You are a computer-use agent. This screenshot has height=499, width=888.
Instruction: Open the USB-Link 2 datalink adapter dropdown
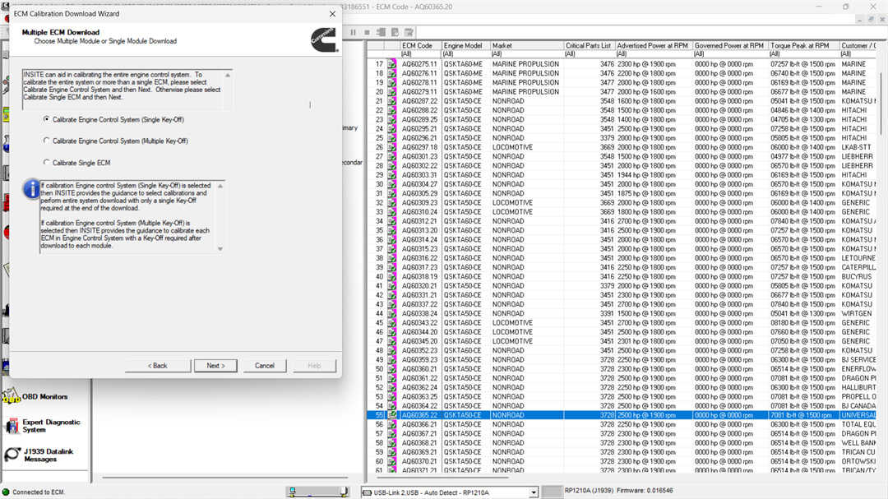(x=533, y=492)
